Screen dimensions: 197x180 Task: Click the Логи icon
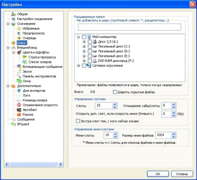click(19, 96)
